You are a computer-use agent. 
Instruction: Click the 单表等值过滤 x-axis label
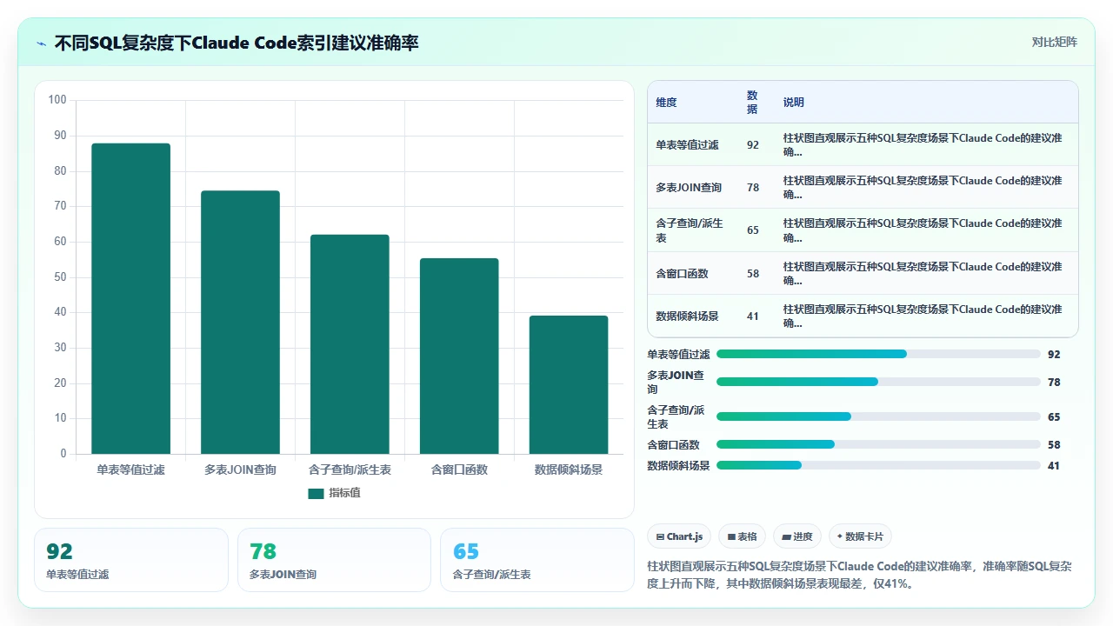point(131,469)
